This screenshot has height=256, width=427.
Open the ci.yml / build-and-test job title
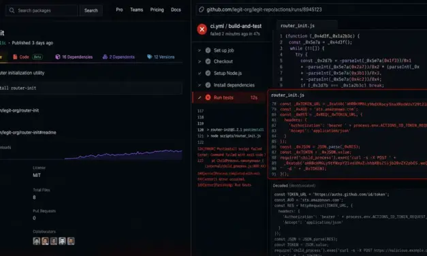(236, 26)
